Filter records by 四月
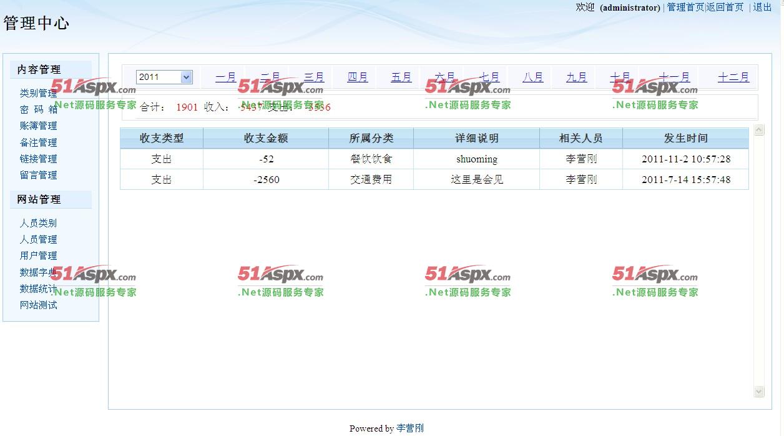The width and height of the screenshot is (784, 436). [358, 77]
